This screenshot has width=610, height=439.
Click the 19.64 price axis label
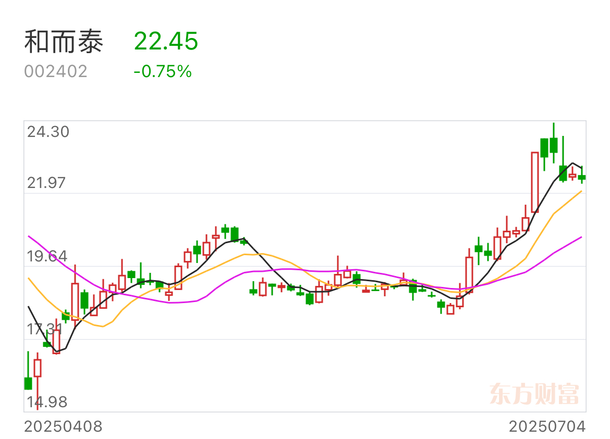47,256
